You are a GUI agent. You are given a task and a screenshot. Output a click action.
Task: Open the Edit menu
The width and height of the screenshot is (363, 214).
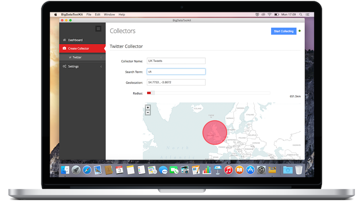click(98, 15)
